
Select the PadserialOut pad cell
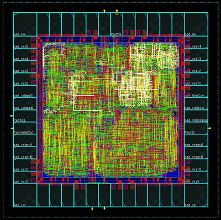click(25, 128)
